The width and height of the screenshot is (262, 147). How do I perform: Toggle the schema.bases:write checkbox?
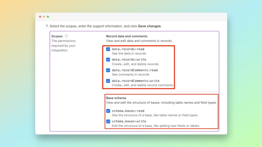pos(108,121)
